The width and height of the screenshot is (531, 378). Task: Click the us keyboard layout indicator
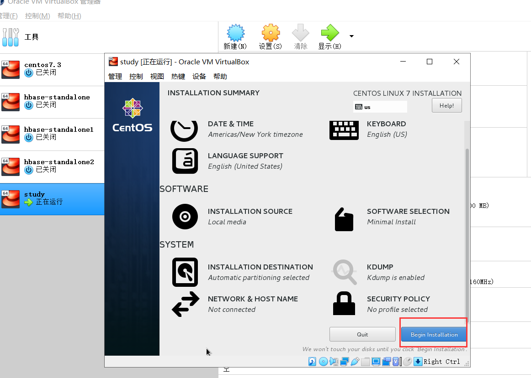pos(380,107)
